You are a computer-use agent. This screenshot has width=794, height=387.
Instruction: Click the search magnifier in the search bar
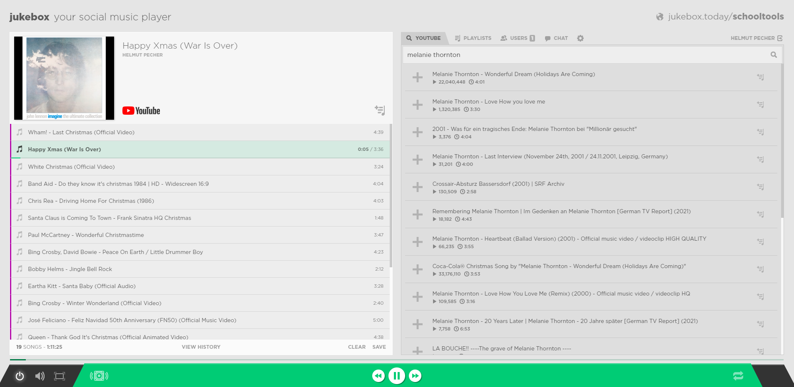774,54
